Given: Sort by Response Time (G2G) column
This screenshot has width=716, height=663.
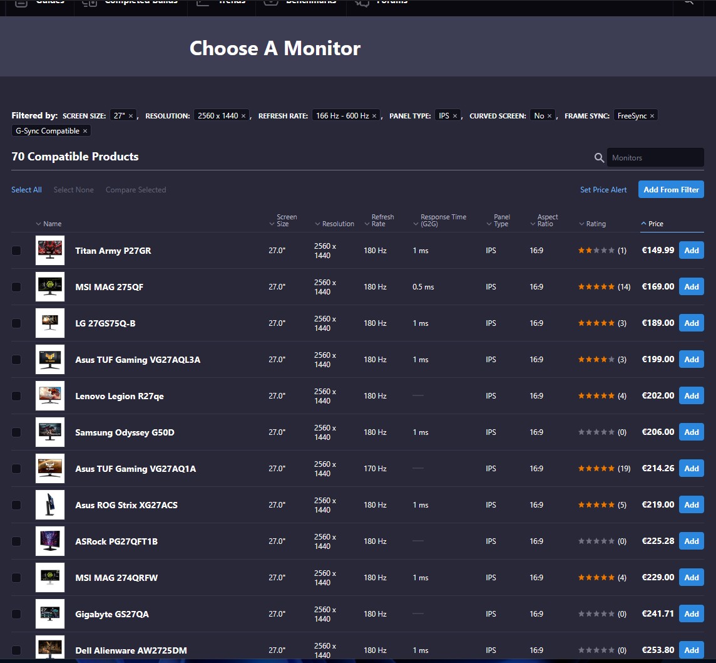Looking at the screenshot, I should (440, 221).
